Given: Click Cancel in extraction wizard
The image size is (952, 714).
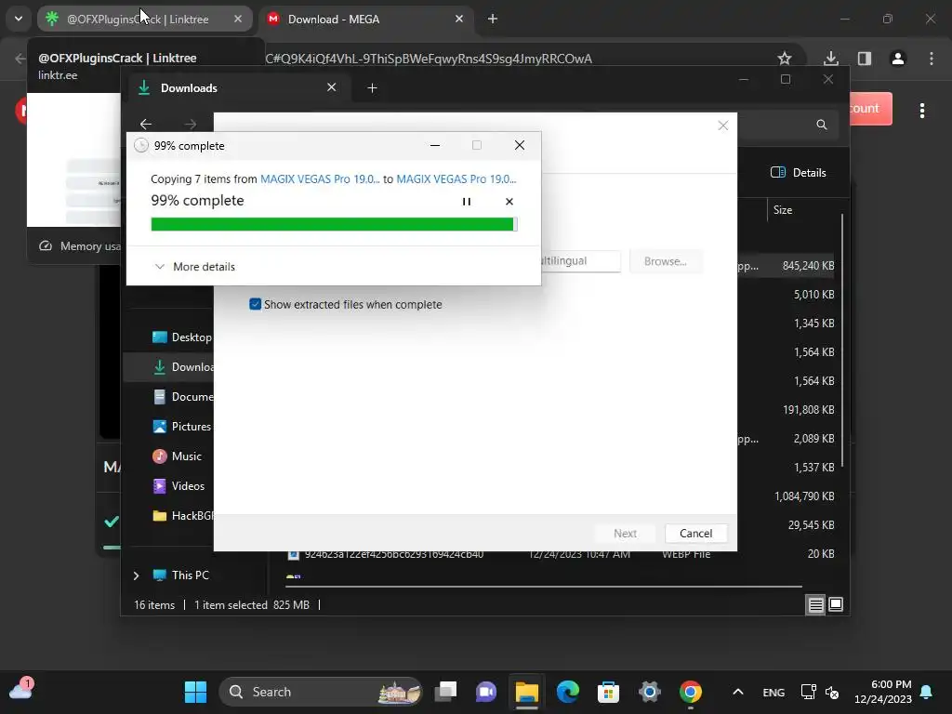Looking at the screenshot, I should coord(695,533).
